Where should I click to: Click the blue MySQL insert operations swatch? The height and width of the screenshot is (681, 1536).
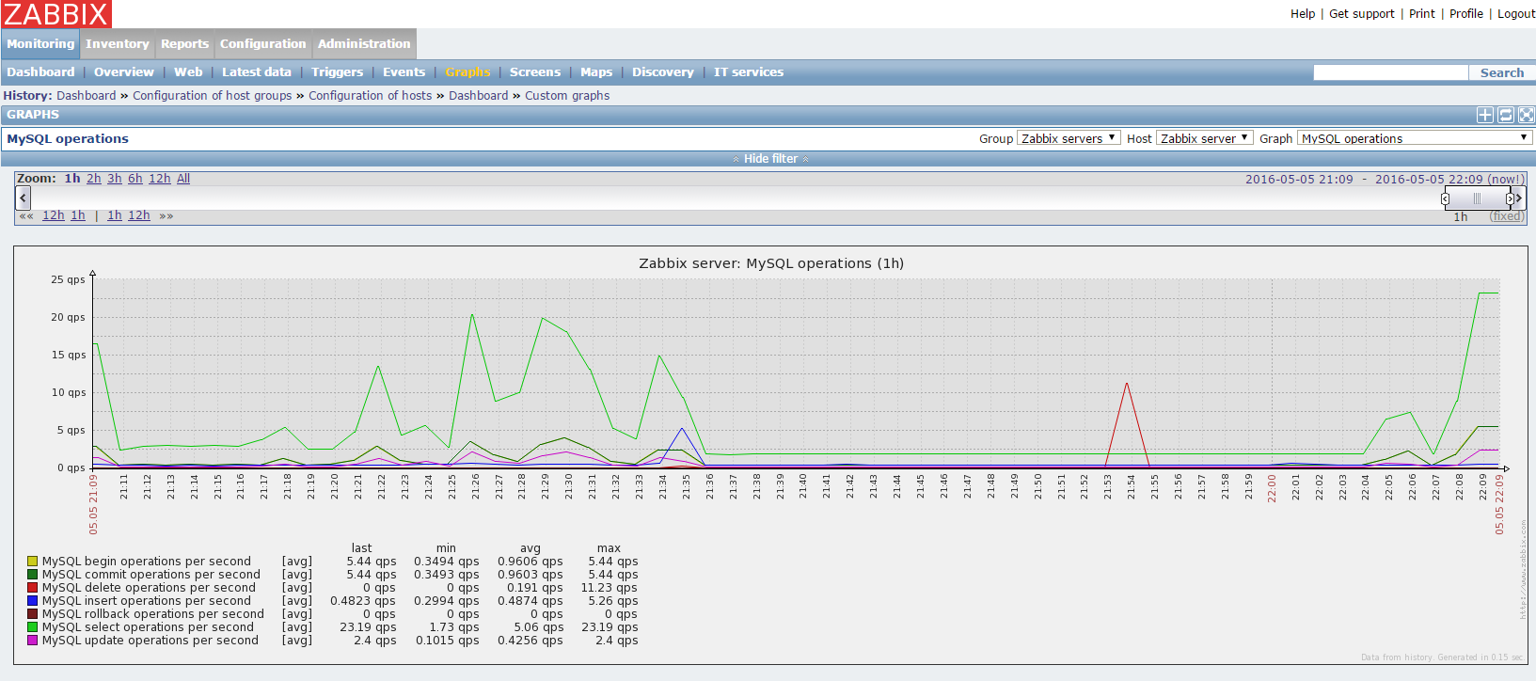[33, 601]
